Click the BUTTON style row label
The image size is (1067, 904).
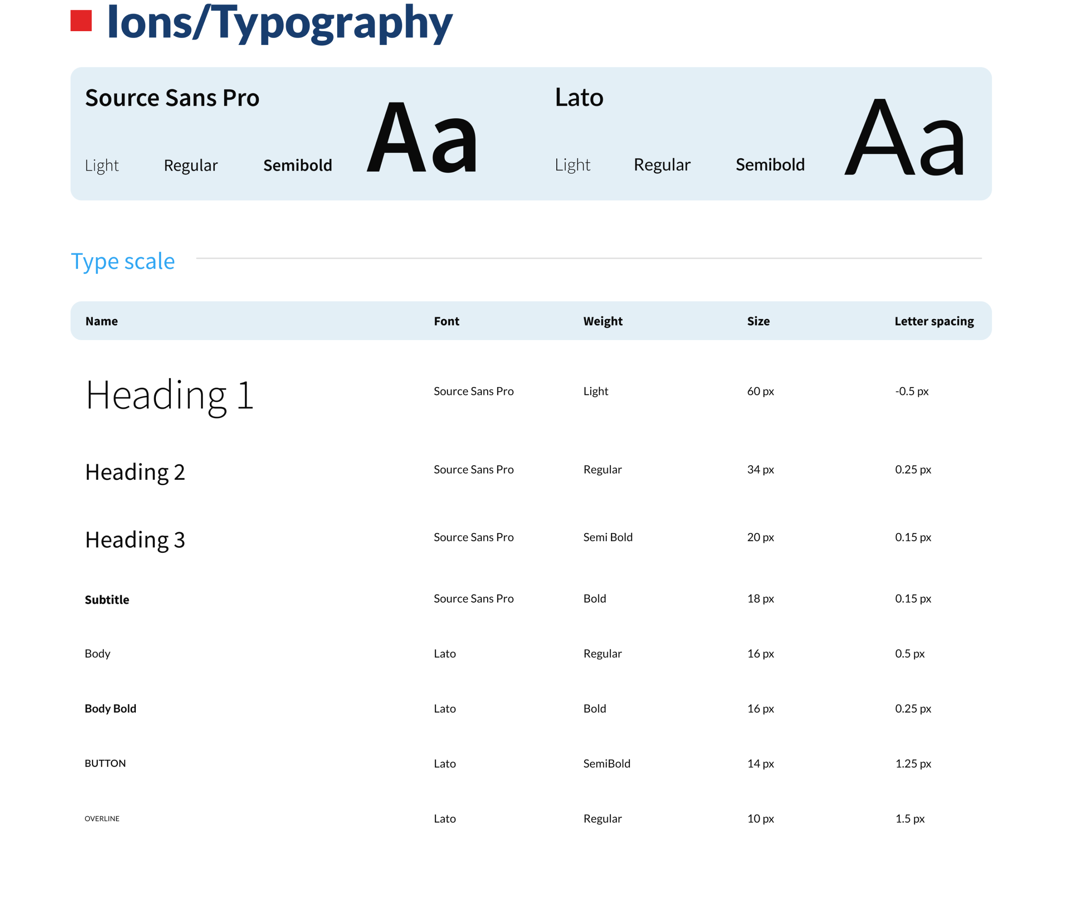[x=105, y=764]
